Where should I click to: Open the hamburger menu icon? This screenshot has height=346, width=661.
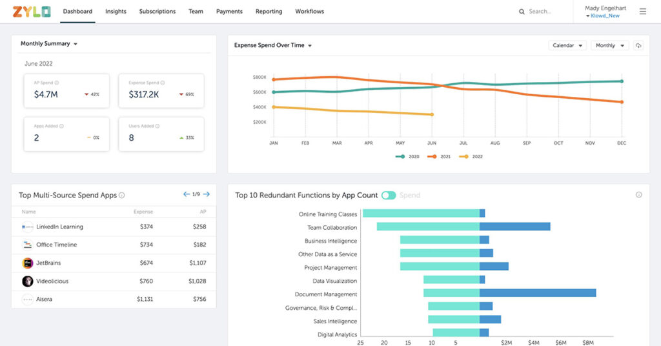(642, 12)
